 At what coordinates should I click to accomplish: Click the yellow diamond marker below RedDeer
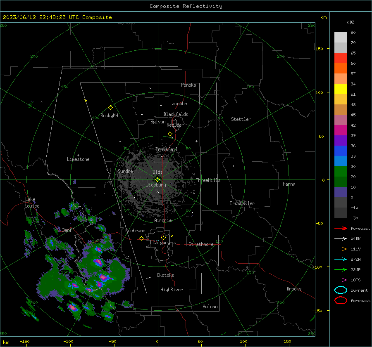pos(170,134)
